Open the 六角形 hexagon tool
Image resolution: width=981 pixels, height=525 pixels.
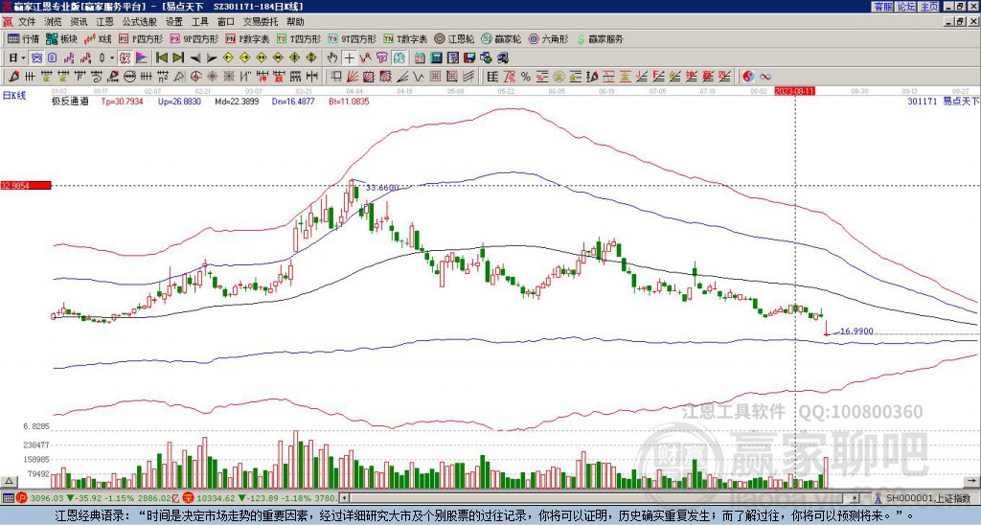(x=549, y=38)
